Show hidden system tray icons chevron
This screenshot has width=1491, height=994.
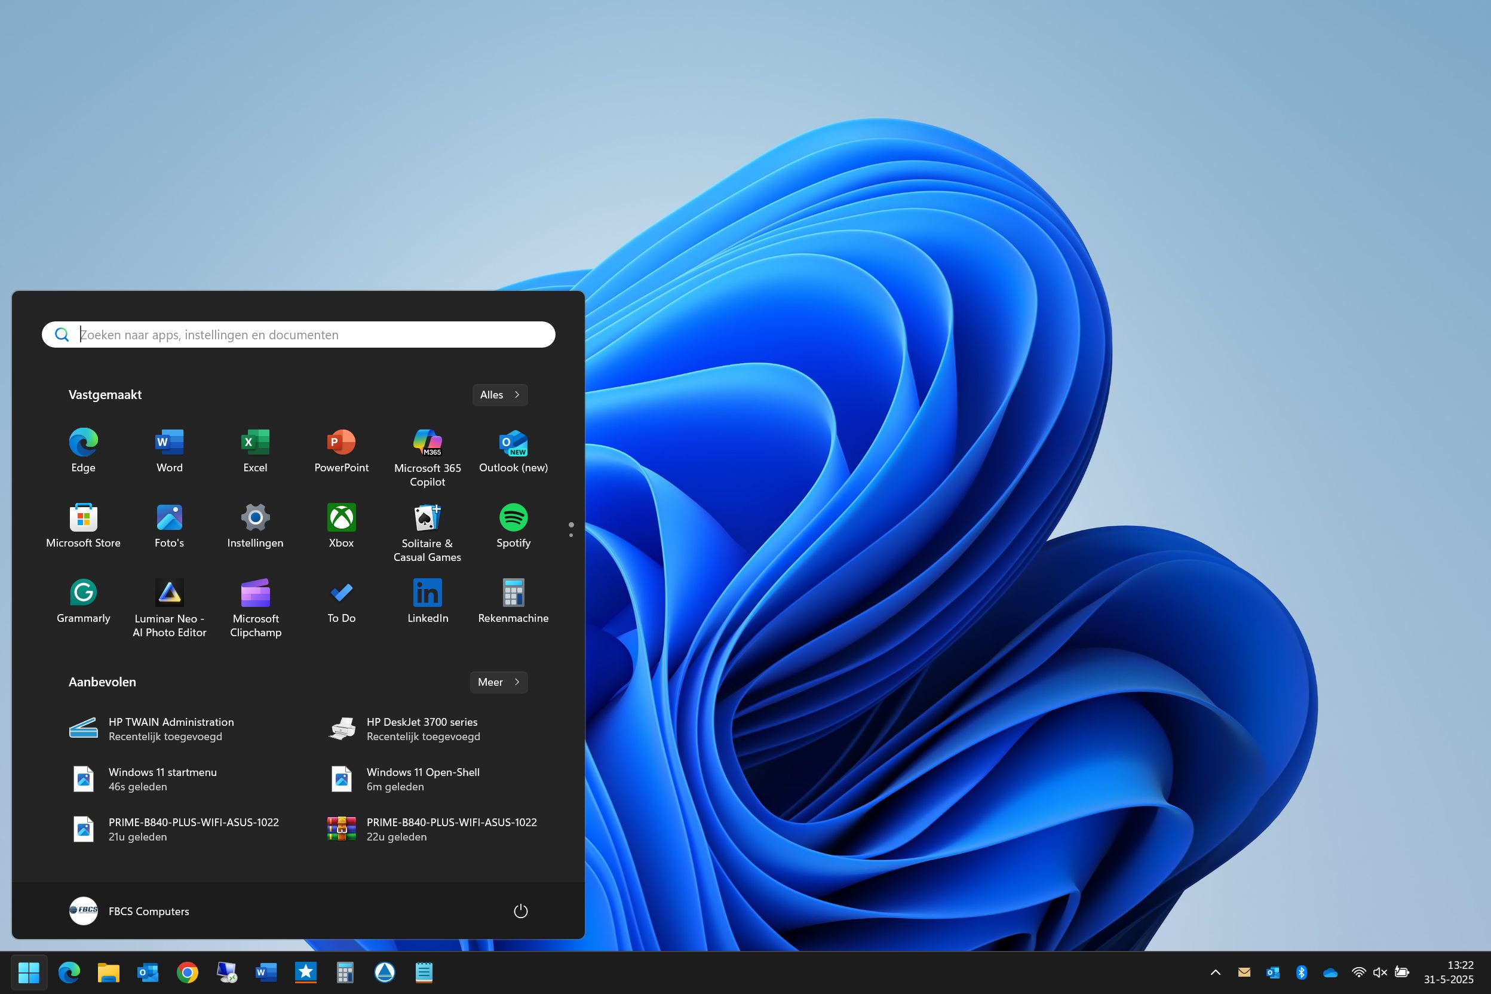tap(1215, 972)
